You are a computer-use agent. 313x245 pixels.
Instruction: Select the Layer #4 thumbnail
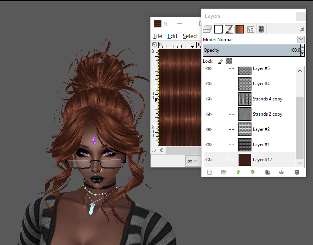245,84
